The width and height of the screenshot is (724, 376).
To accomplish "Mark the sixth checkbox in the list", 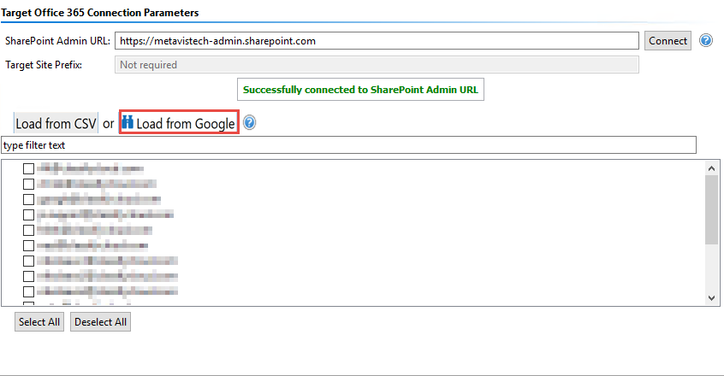I will pyautogui.click(x=28, y=245).
